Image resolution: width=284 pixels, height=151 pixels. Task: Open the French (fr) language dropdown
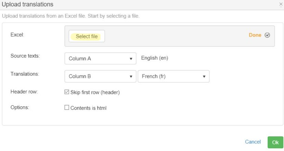pyautogui.click(x=173, y=77)
